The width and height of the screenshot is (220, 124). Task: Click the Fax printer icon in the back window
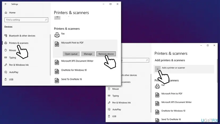click(157, 86)
